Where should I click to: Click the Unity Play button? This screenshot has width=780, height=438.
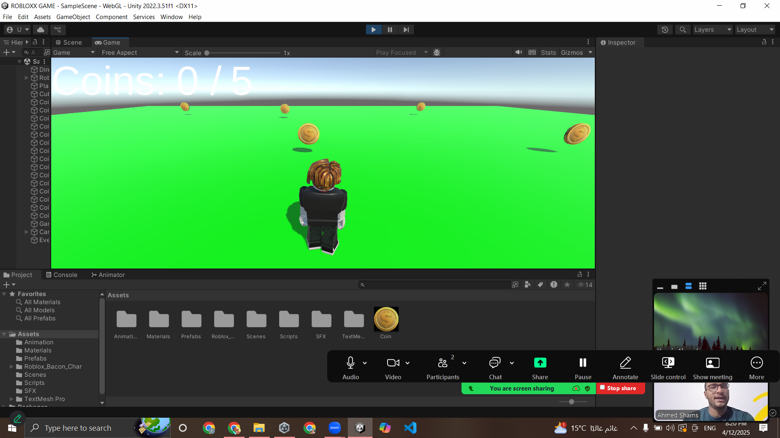(x=373, y=30)
